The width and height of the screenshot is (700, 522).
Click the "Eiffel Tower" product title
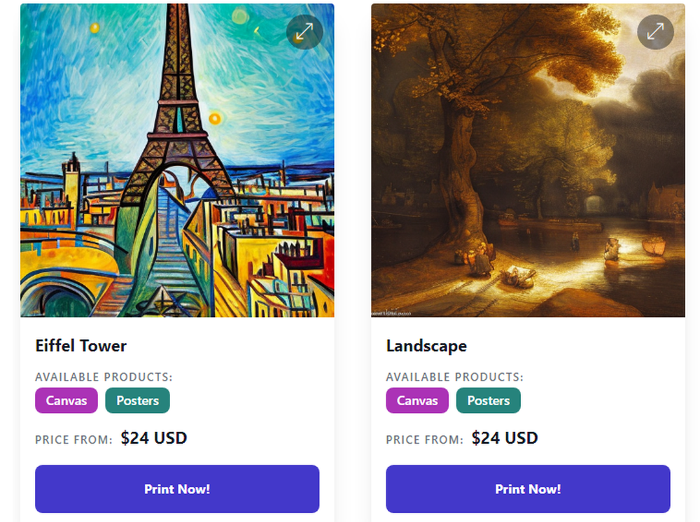pyautogui.click(x=81, y=346)
